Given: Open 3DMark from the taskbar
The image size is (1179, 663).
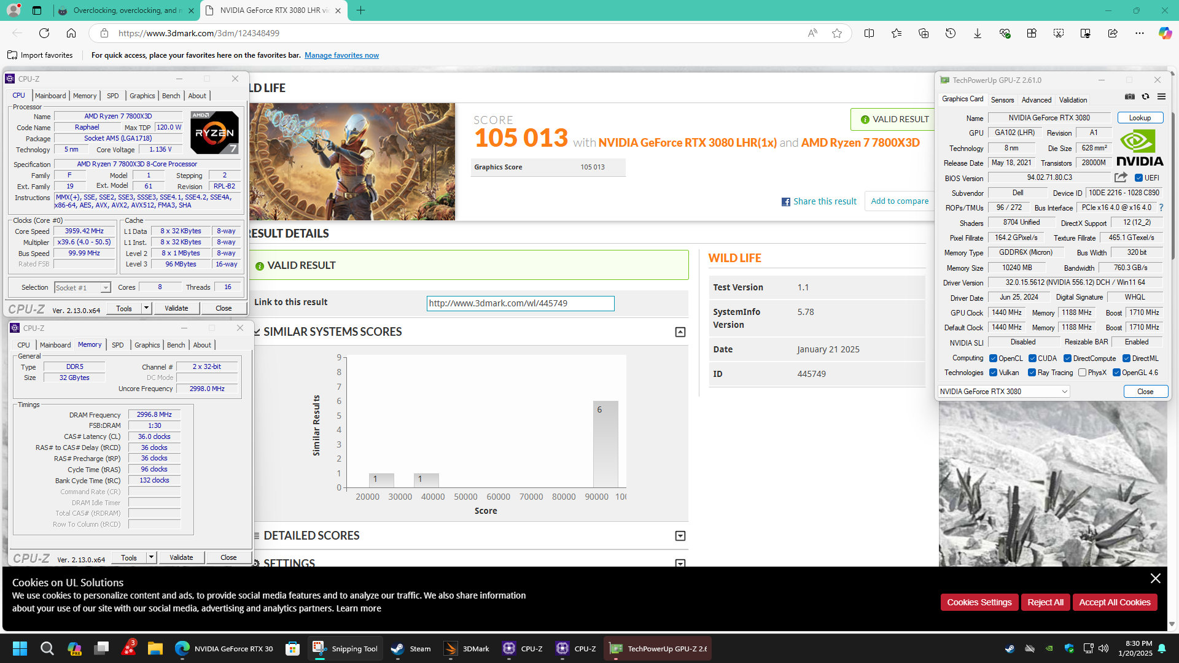Looking at the screenshot, I should (x=467, y=648).
